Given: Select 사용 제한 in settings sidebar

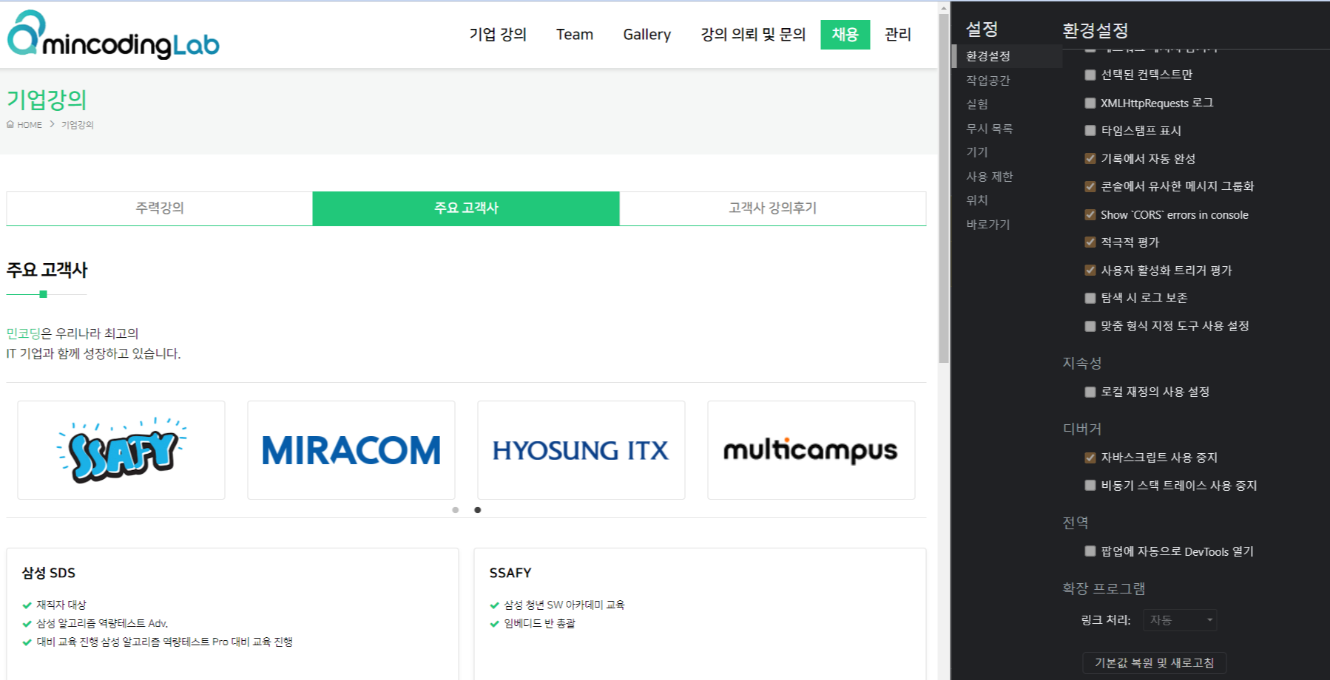Looking at the screenshot, I should (x=990, y=177).
